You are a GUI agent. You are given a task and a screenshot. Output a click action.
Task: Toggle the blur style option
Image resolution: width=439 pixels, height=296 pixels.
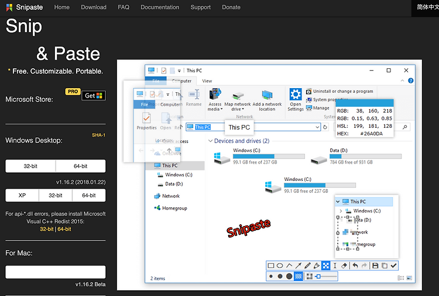click(310, 277)
